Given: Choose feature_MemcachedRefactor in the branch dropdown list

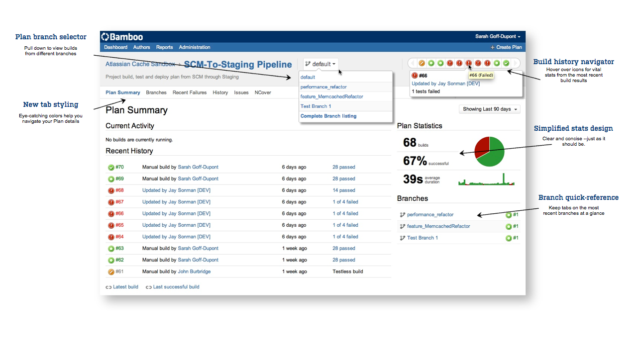Looking at the screenshot, I should point(332,96).
